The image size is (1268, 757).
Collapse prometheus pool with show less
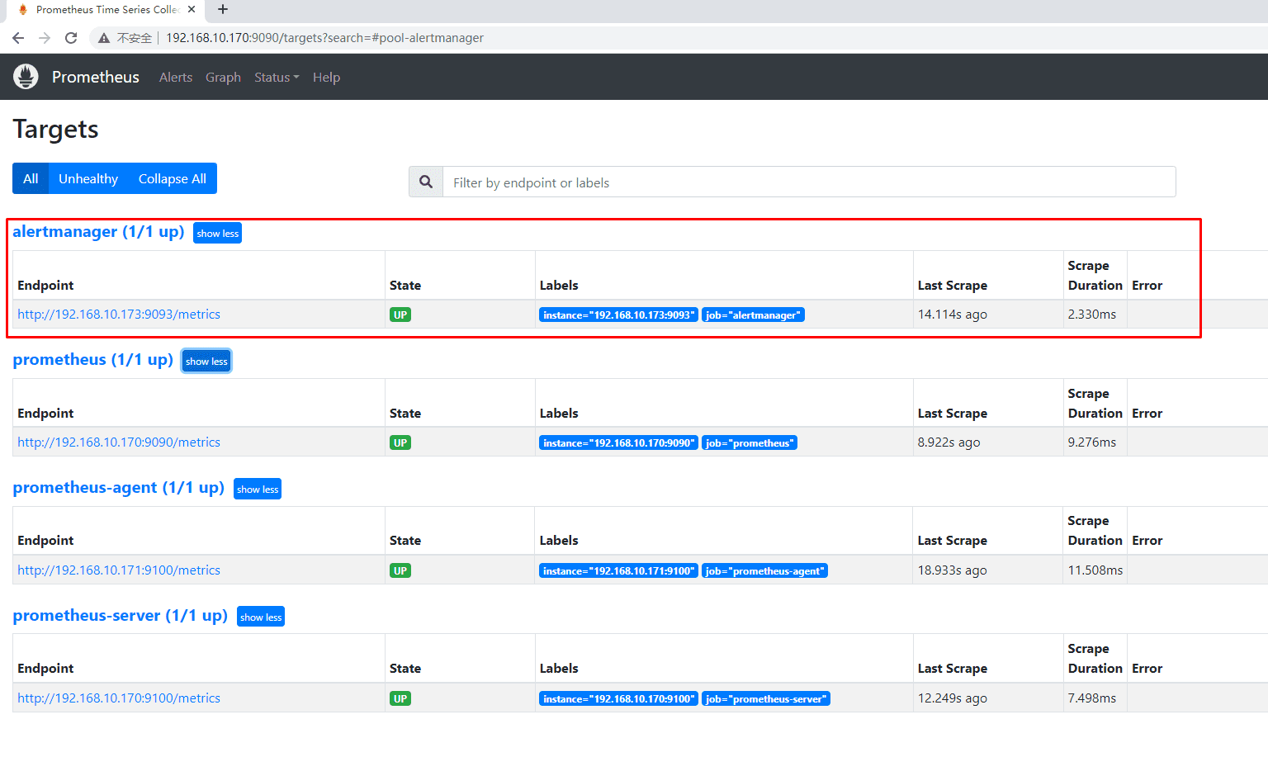[206, 362]
